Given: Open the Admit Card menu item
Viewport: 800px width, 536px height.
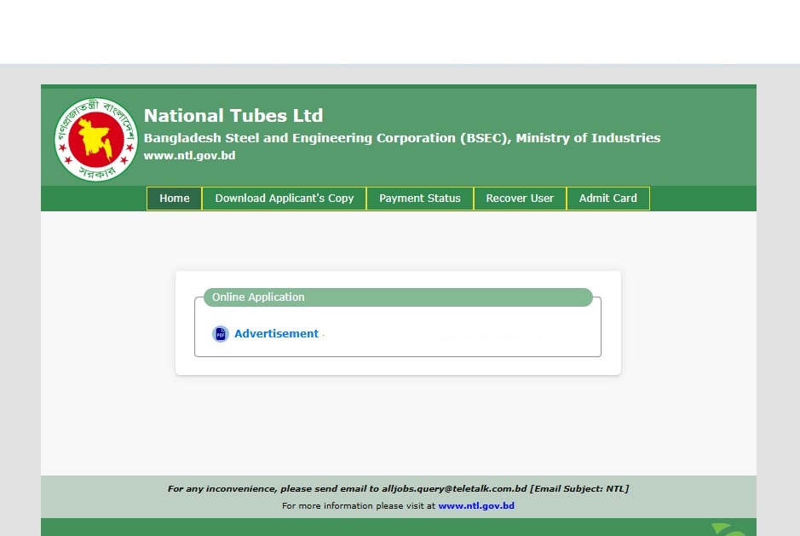Looking at the screenshot, I should click(x=608, y=198).
